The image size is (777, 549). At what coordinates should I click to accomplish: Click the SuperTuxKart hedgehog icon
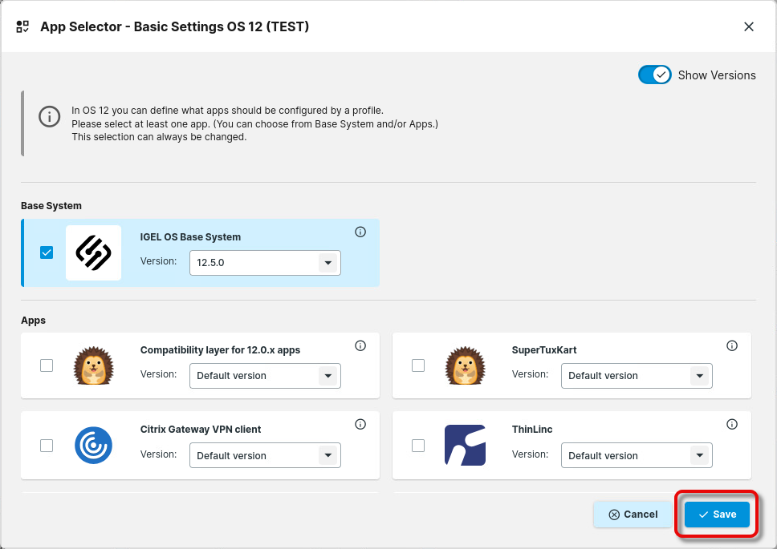click(x=465, y=365)
